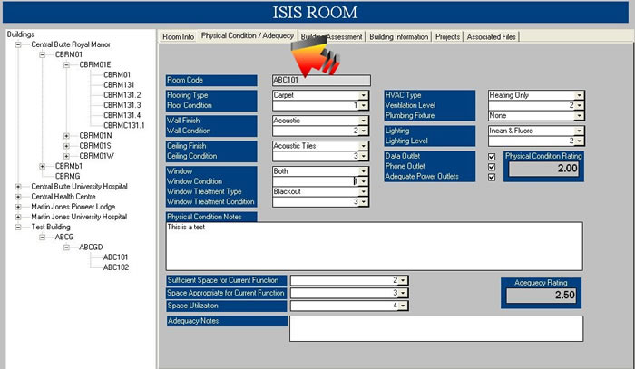
Task: Select room ABC101 in the tree
Action: tap(115, 257)
